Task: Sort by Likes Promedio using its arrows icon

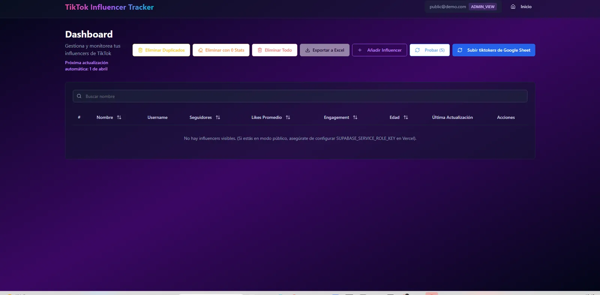Action: tap(288, 117)
